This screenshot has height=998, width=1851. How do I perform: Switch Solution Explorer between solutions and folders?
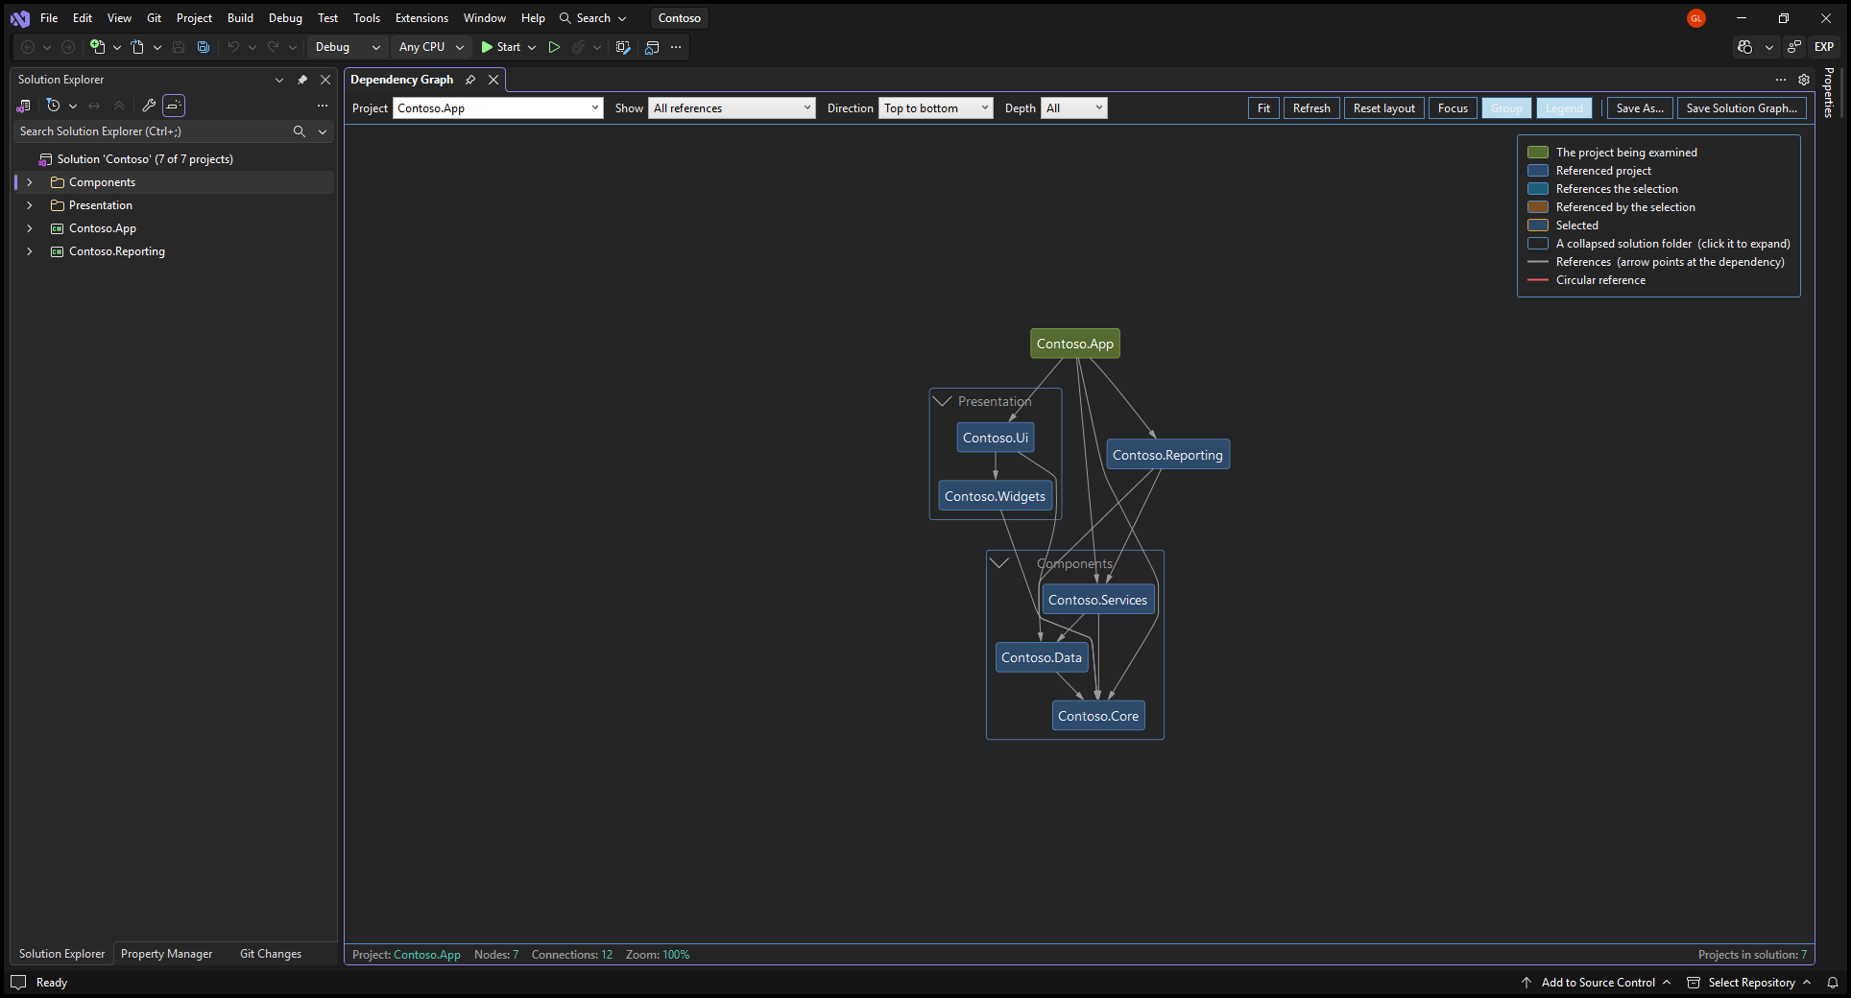pyautogui.click(x=24, y=106)
